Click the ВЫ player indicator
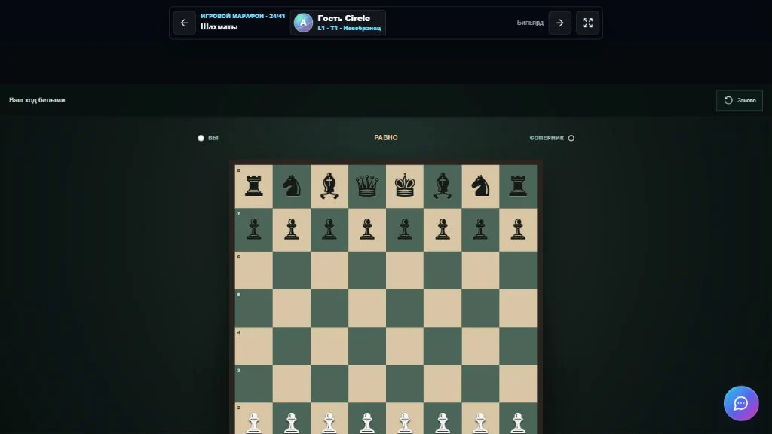 click(x=208, y=138)
